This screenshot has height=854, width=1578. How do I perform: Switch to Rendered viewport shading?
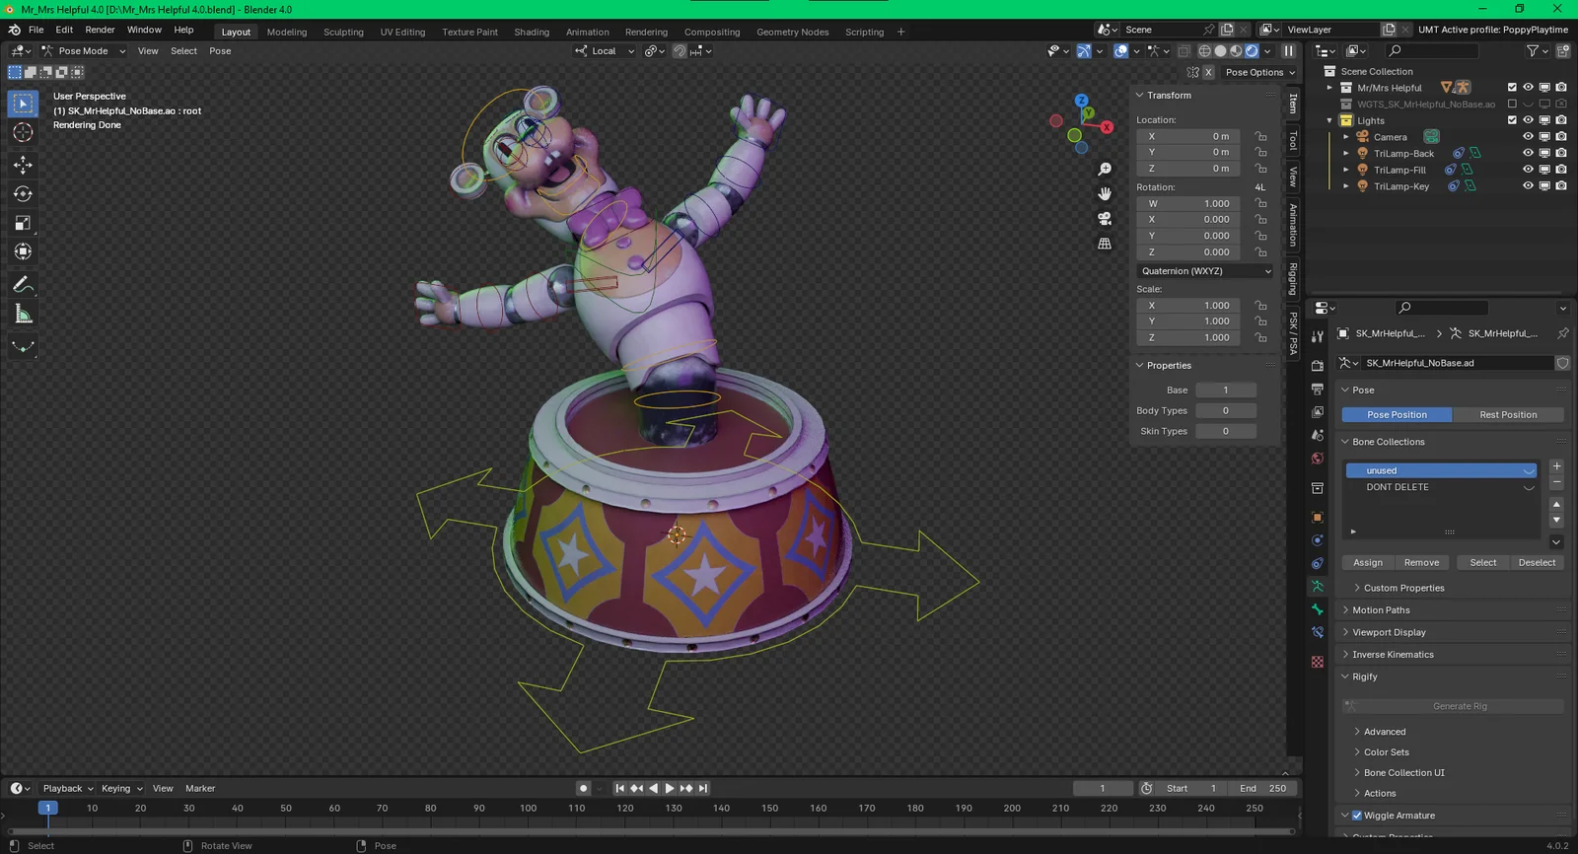tap(1252, 51)
